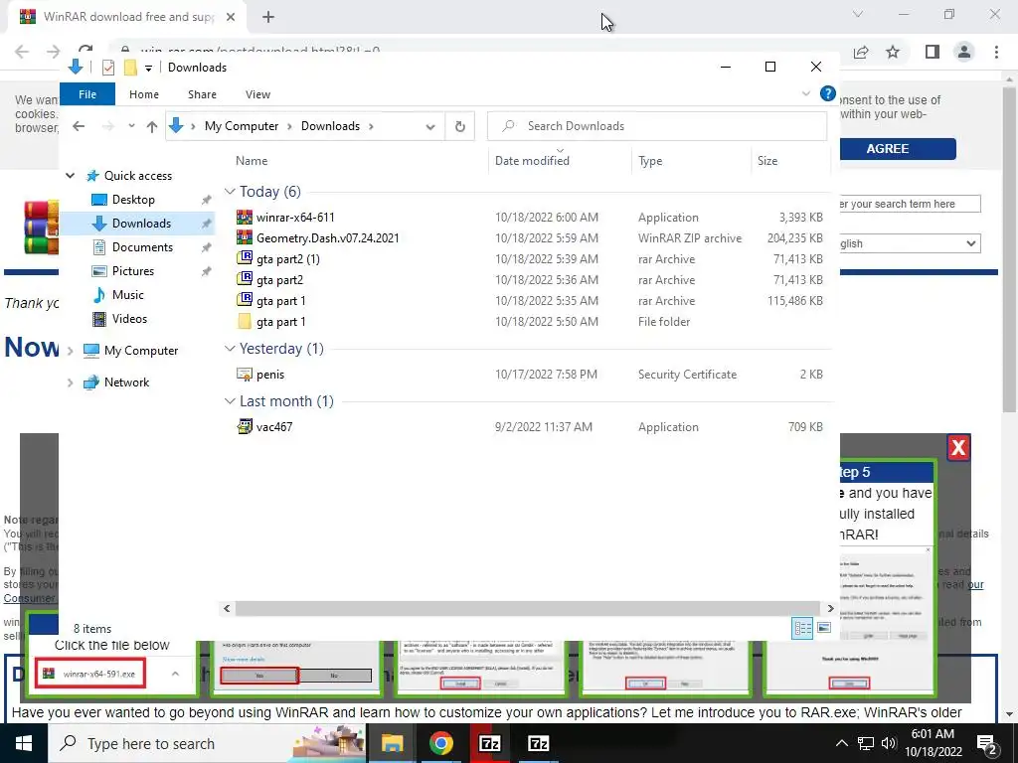
Task: Sort by Date modified column header
Action: [x=532, y=161]
